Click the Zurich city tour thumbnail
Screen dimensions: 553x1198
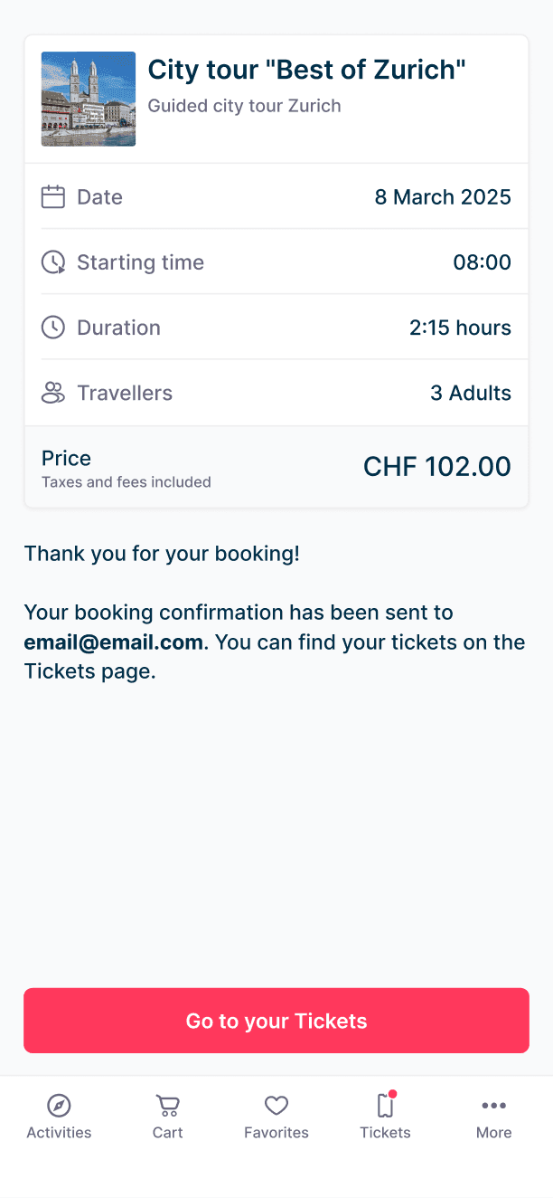click(x=89, y=99)
